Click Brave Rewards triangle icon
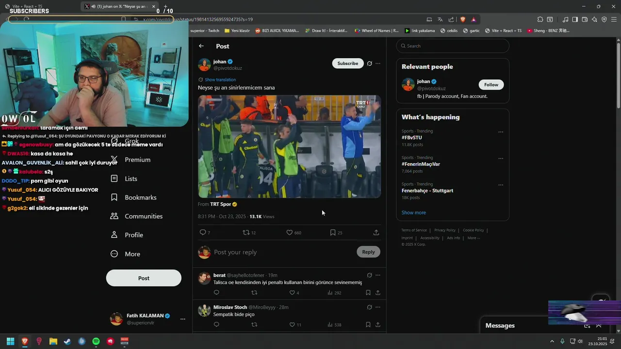 coord(474,19)
